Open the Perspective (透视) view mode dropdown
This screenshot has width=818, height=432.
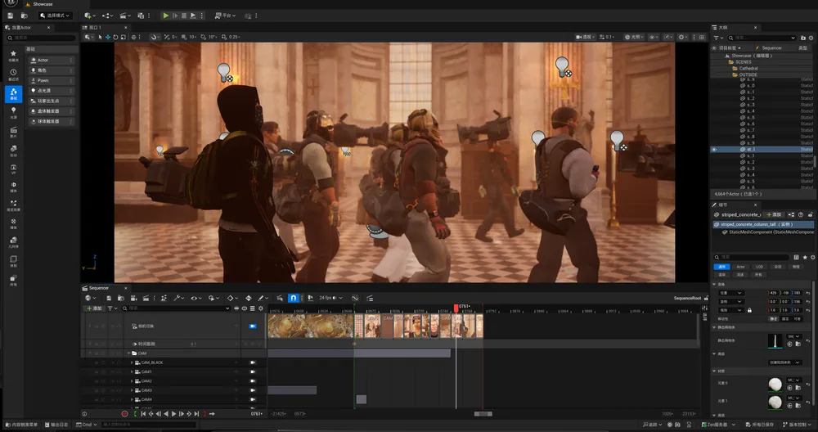[x=586, y=37]
